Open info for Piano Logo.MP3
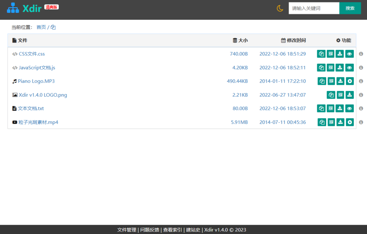The width and height of the screenshot is (367, 234). [361, 81]
